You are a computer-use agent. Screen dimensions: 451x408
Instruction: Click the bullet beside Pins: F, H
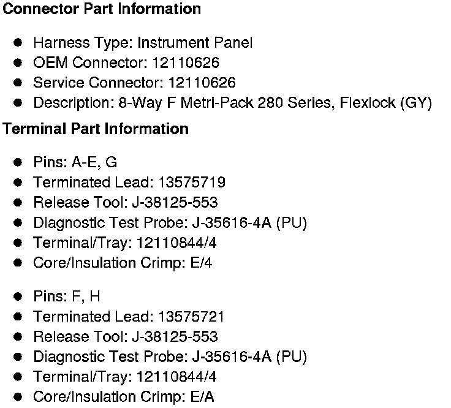pos(18,297)
